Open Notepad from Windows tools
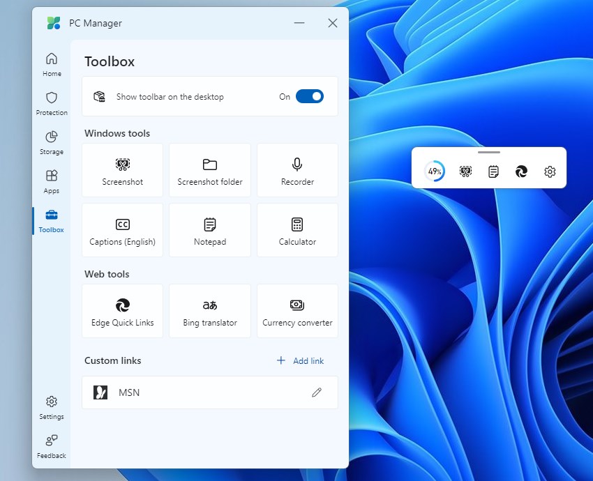Screen dimensions: 593x481 pyautogui.click(x=209, y=230)
